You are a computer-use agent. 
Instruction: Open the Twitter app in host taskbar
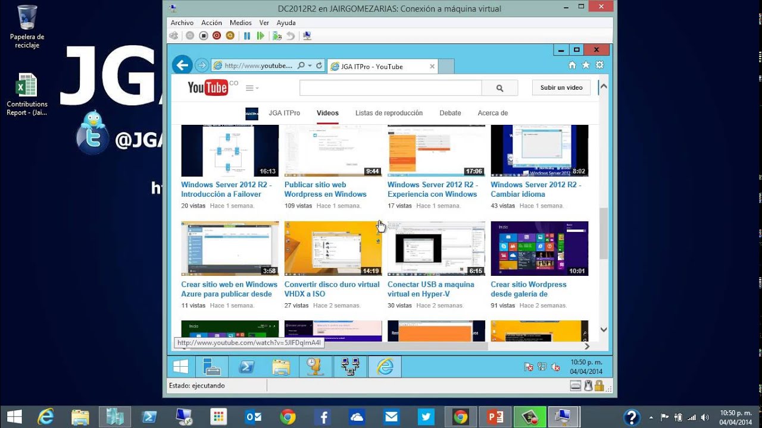(x=426, y=417)
